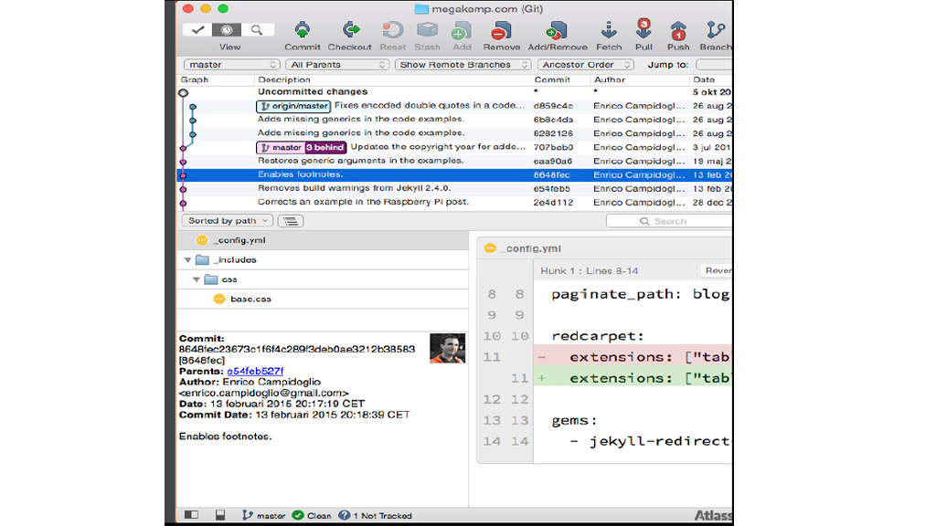Click the Reverse button for Hunk 1
Image resolution: width=936 pixels, height=526 pixels.
(x=717, y=270)
